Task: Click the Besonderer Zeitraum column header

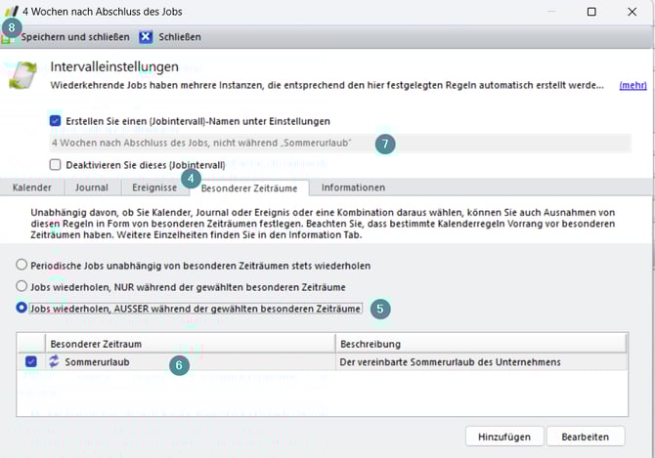Action: [190, 344]
